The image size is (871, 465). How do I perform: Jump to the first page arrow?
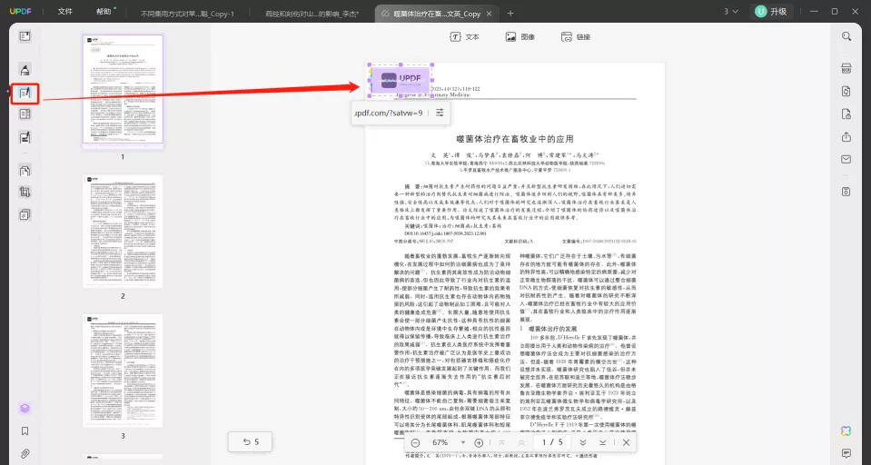pyautogui.click(x=501, y=443)
